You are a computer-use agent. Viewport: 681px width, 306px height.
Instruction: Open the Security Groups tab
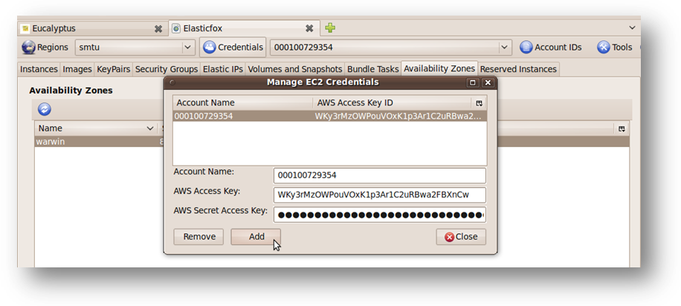click(167, 69)
